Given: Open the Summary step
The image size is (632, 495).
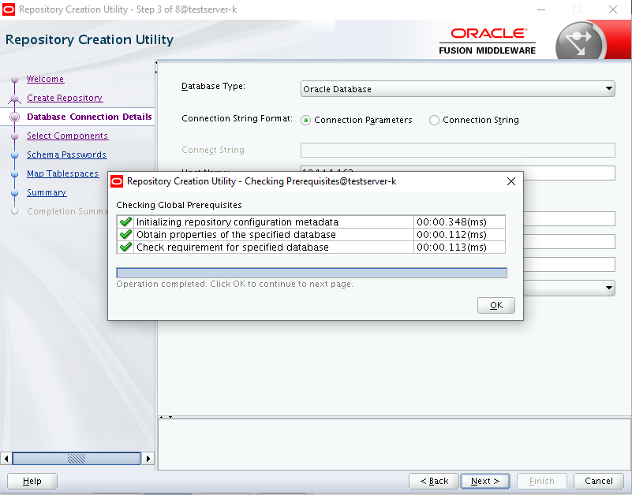Looking at the screenshot, I should (x=47, y=192).
